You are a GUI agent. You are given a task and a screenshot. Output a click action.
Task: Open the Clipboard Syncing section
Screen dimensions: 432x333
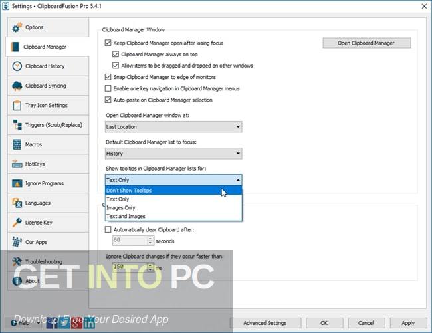(x=49, y=86)
